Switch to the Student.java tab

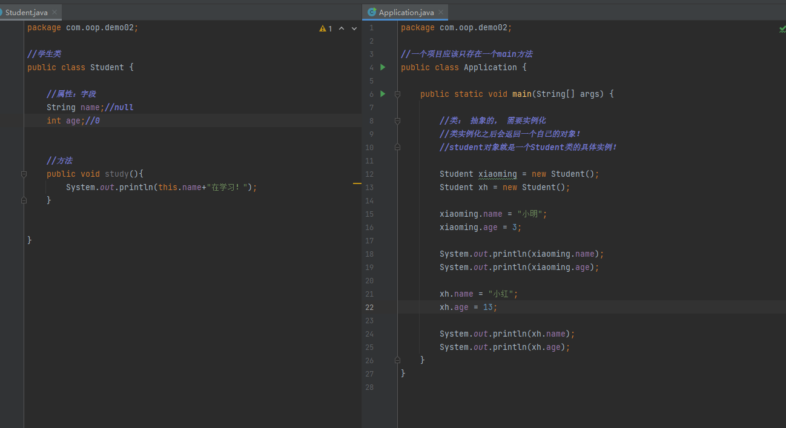26,12
